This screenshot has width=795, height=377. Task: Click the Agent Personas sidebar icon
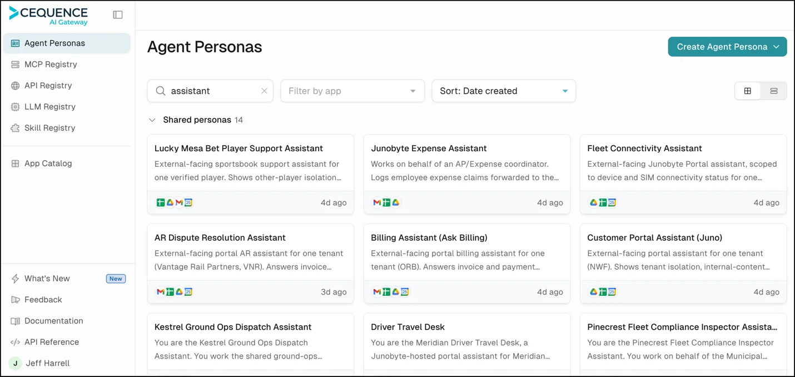coord(15,43)
